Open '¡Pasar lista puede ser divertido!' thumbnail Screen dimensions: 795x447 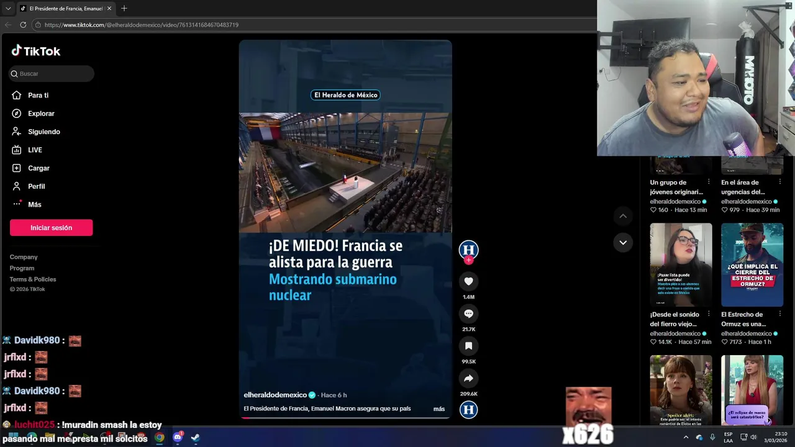(x=681, y=264)
